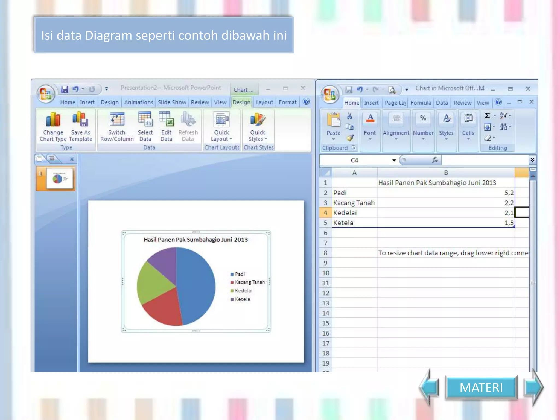This screenshot has height=420, width=560.
Task: Select slide 1 thumbnail in the panel
Action: click(x=60, y=179)
